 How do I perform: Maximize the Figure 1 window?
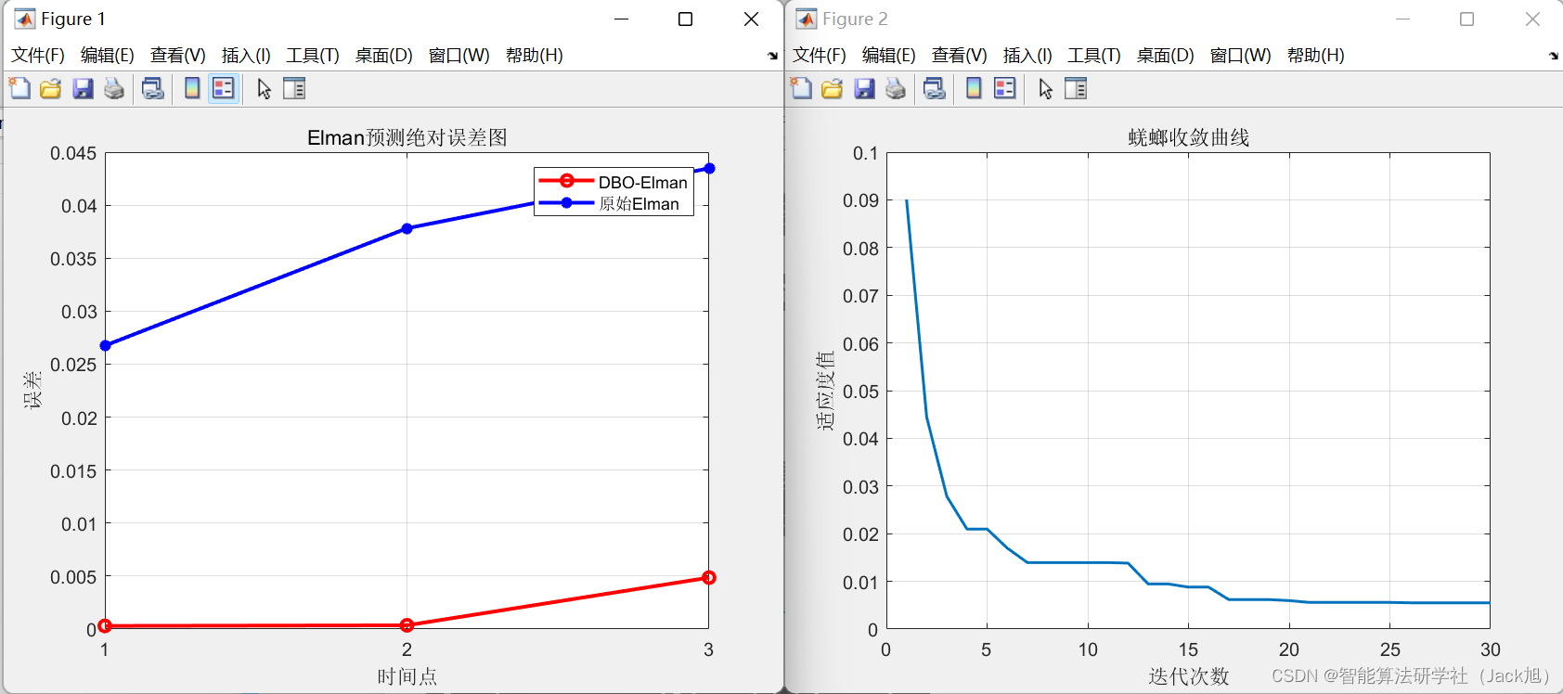point(686,19)
